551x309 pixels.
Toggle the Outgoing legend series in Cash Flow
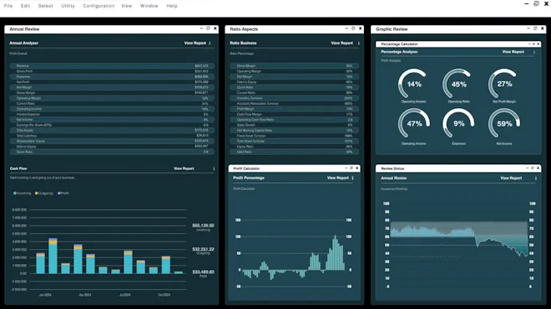point(44,193)
